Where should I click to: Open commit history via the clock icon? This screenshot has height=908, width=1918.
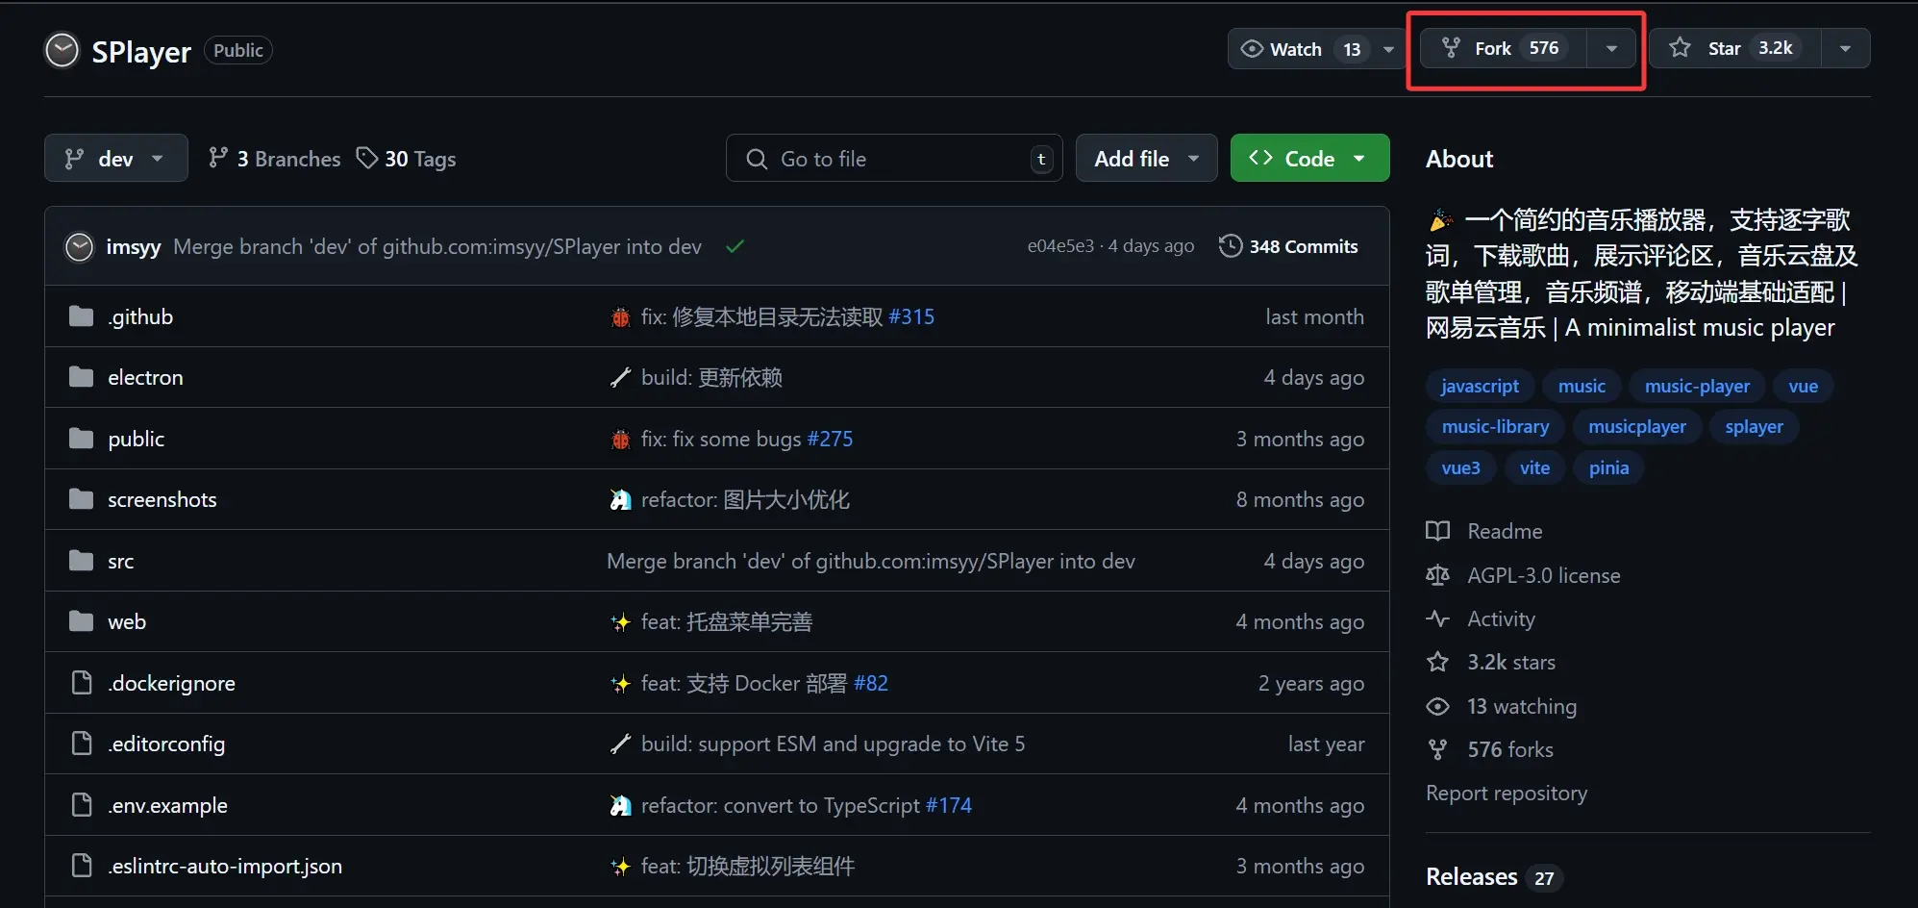click(1232, 245)
